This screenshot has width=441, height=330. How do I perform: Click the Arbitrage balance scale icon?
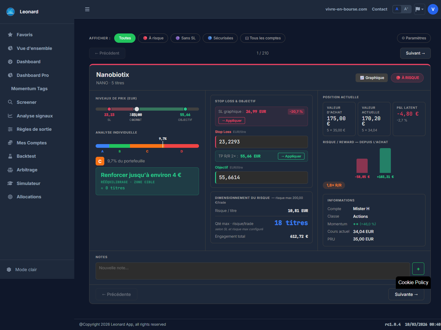pos(10,170)
